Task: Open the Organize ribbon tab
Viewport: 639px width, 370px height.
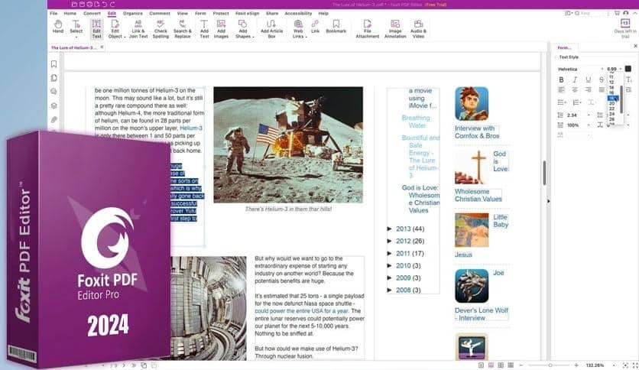Action: pyautogui.click(x=135, y=13)
